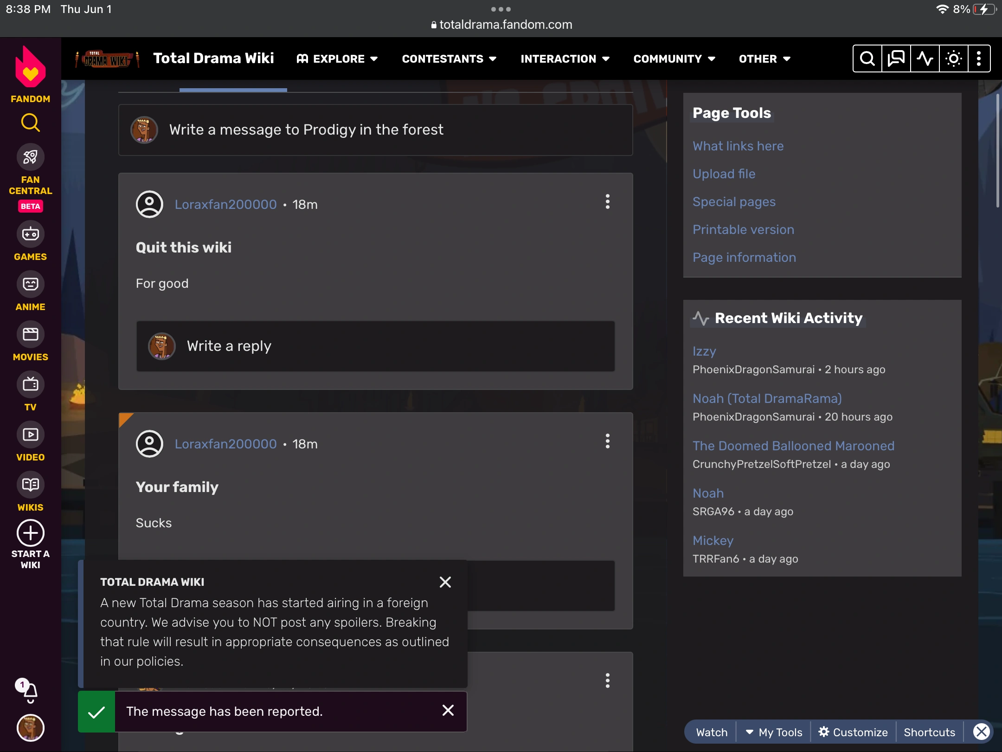Screen dimensions: 1002x752
Task: Click the Fan Central rocket icon
Action: tap(30, 157)
